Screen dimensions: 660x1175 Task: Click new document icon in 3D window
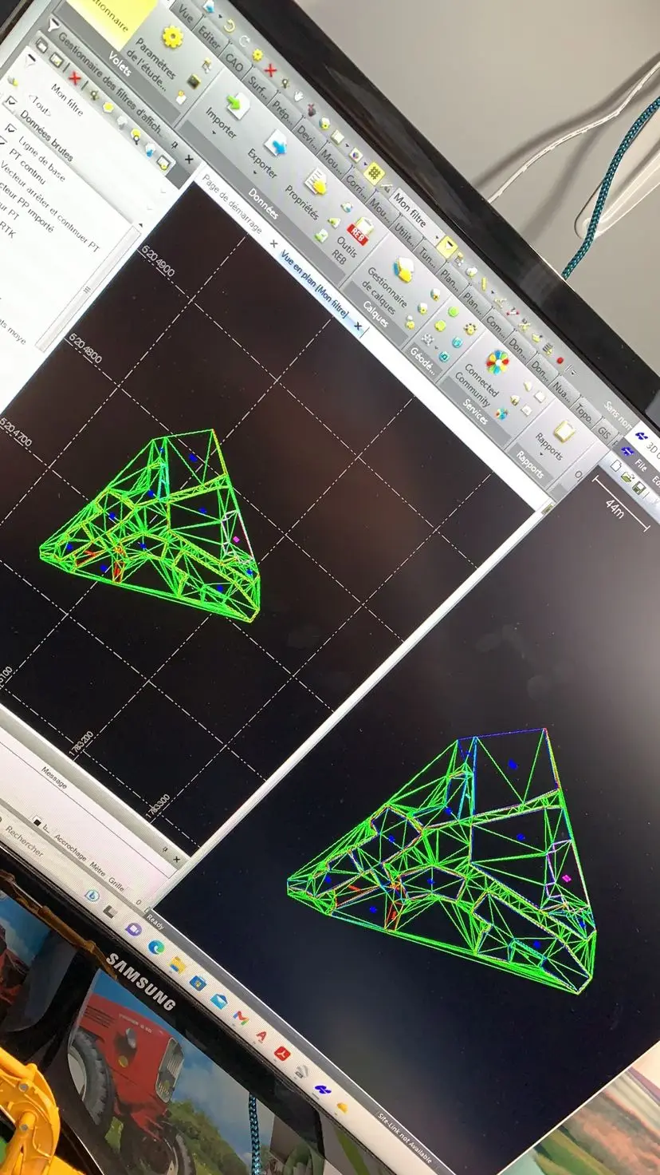click(x=615, y=465)
